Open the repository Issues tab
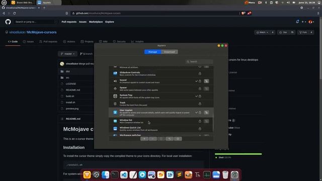 pyautogui.click(x=28, y=41)
